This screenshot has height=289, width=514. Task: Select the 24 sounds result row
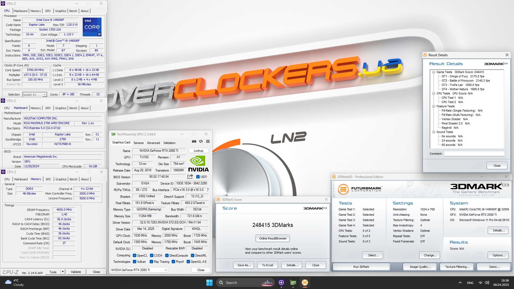pyautogui.click(x=452, y=140)
